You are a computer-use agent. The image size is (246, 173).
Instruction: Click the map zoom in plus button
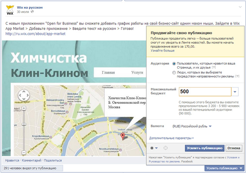pyautogui.click(x=24, y=108)
